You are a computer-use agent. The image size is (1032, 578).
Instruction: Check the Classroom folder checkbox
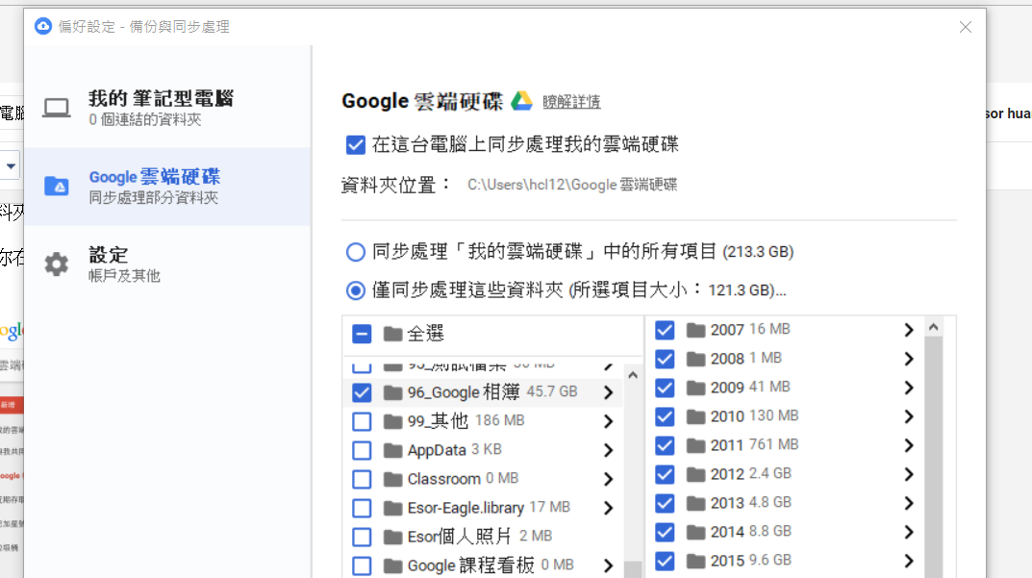(x=362, y=479)
